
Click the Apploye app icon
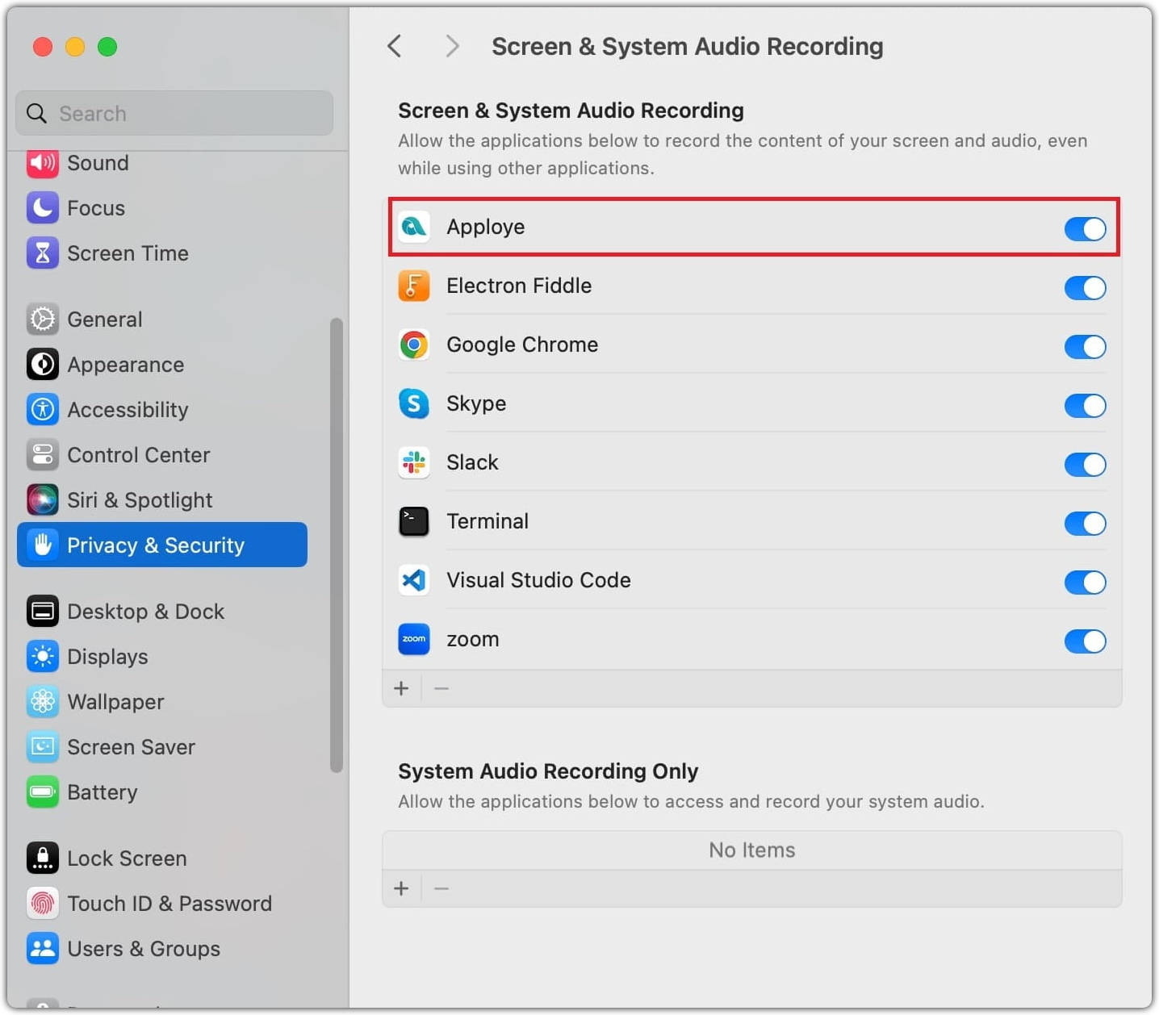click(414, 228)
